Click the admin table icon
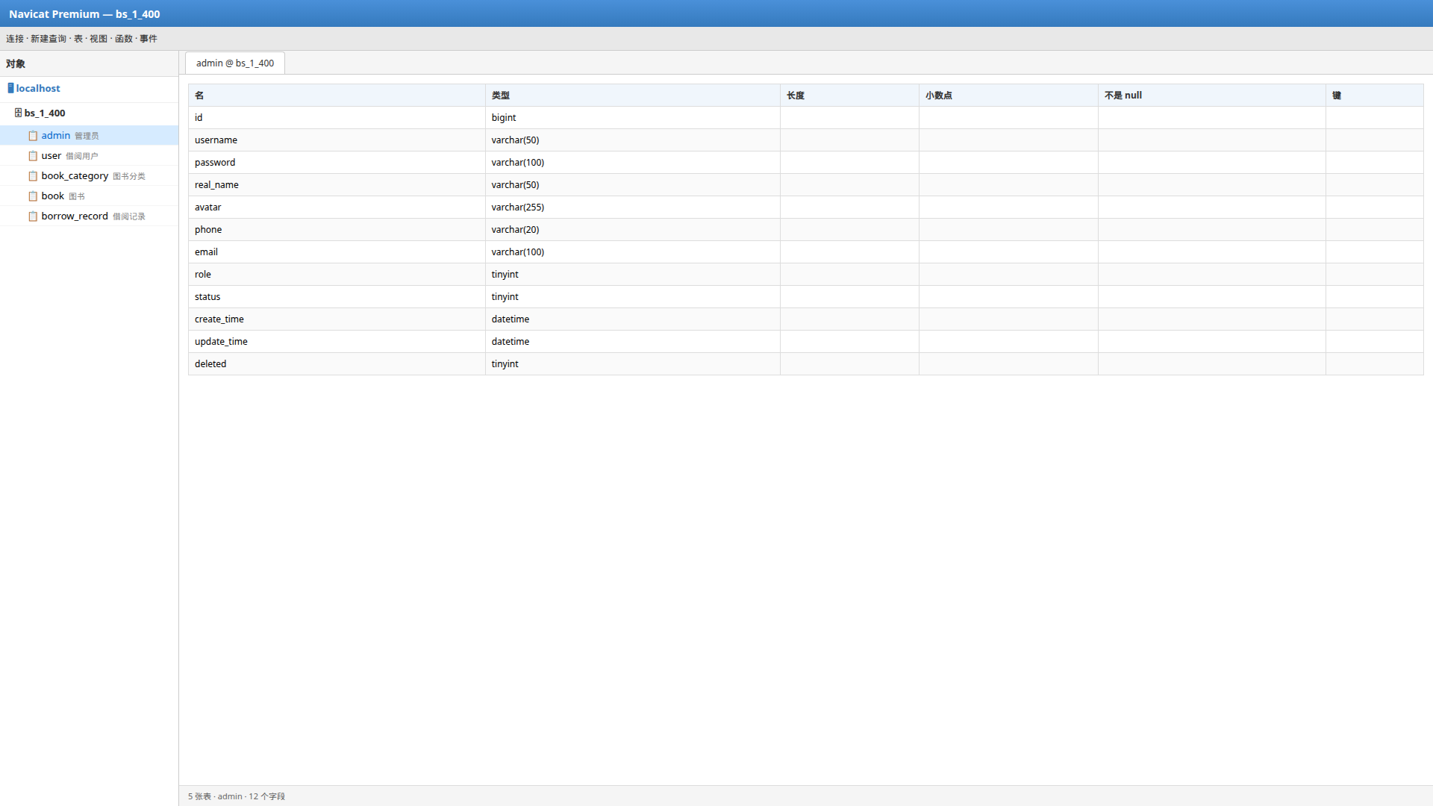1433x806 pixels. click(33, 136)
